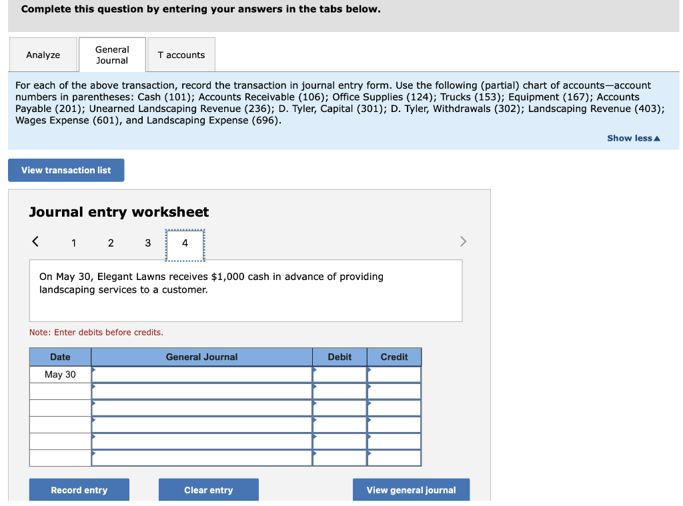
Task: Switch to the Analyze tab
Action: tap(43, 54)
